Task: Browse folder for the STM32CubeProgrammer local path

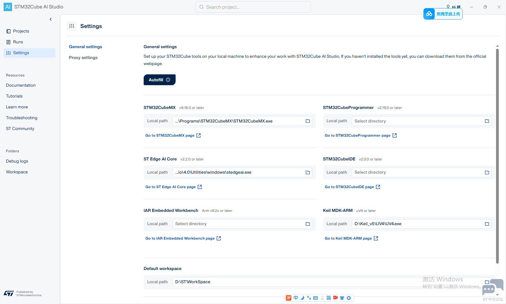Action: [487, 121]
